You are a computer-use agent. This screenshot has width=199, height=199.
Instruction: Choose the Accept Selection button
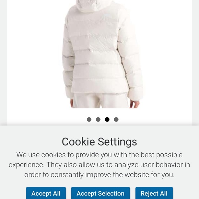tap(101, 193)
